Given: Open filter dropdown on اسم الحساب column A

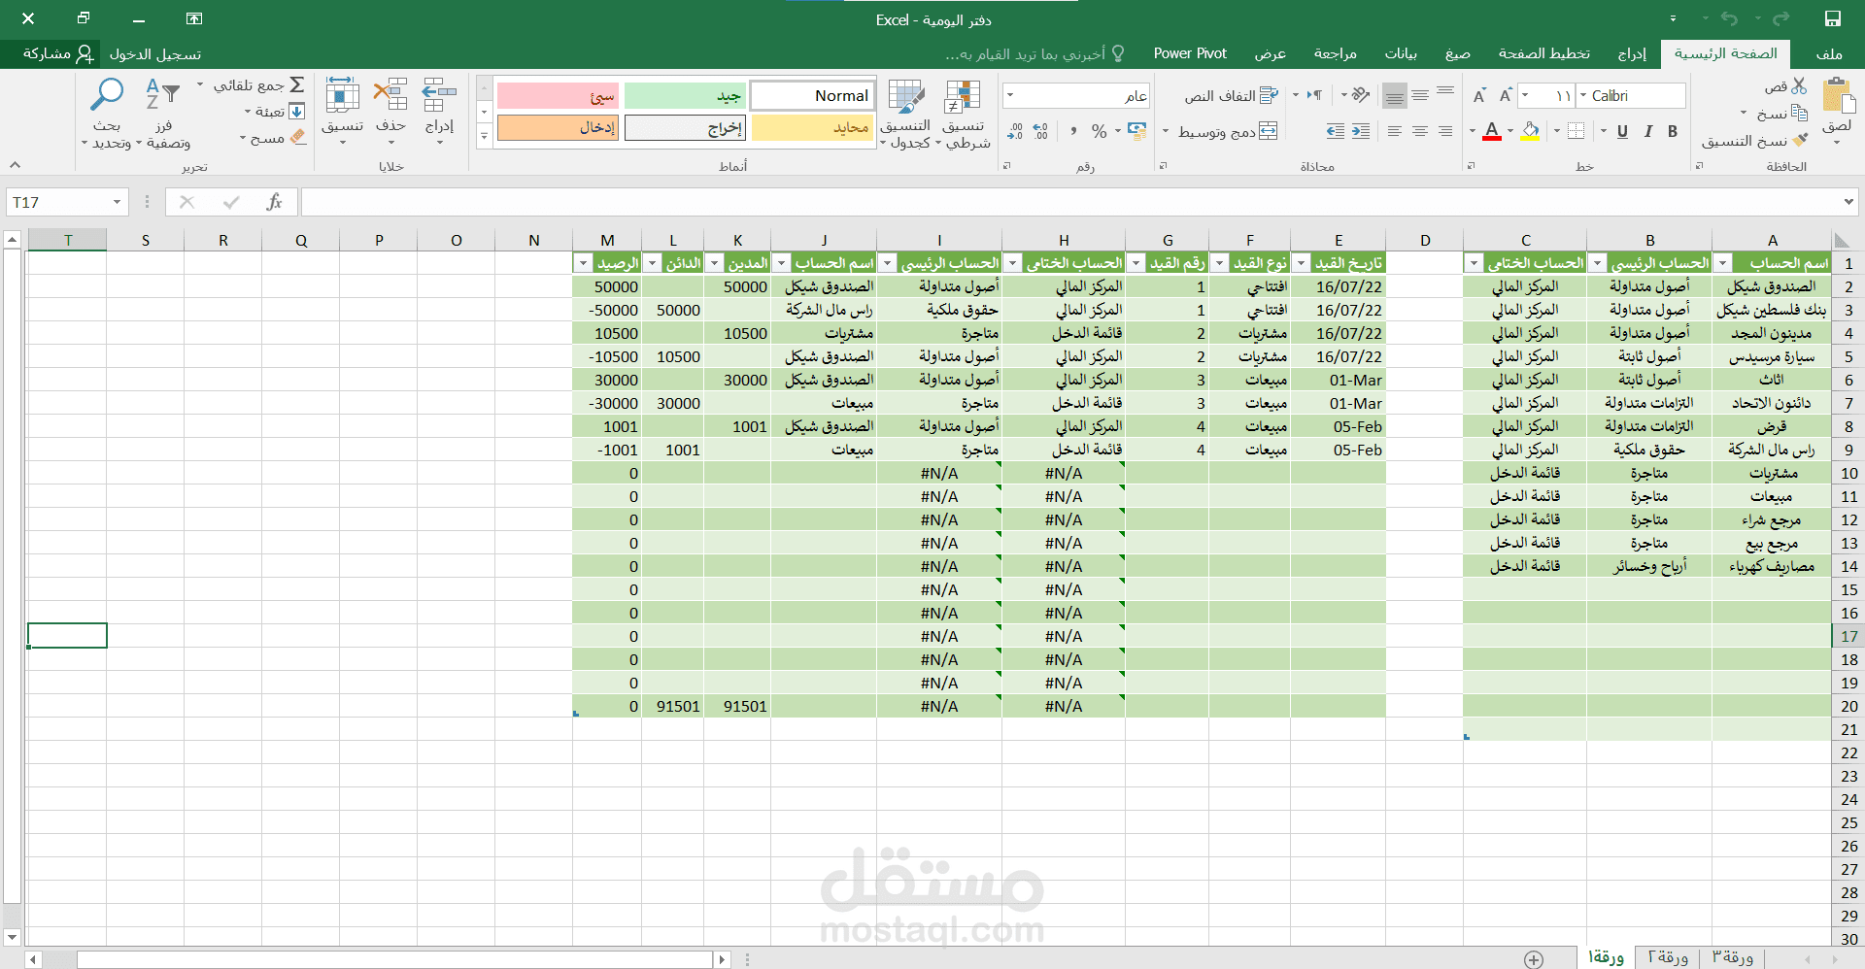Looking at the screenshot, I should pos(1723,263).
